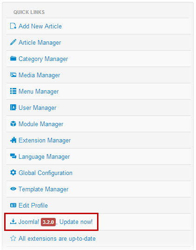196x250 pixels.
Task: Click the speech bubbles Language Manager icon
Action: click(x=13, y=156)
